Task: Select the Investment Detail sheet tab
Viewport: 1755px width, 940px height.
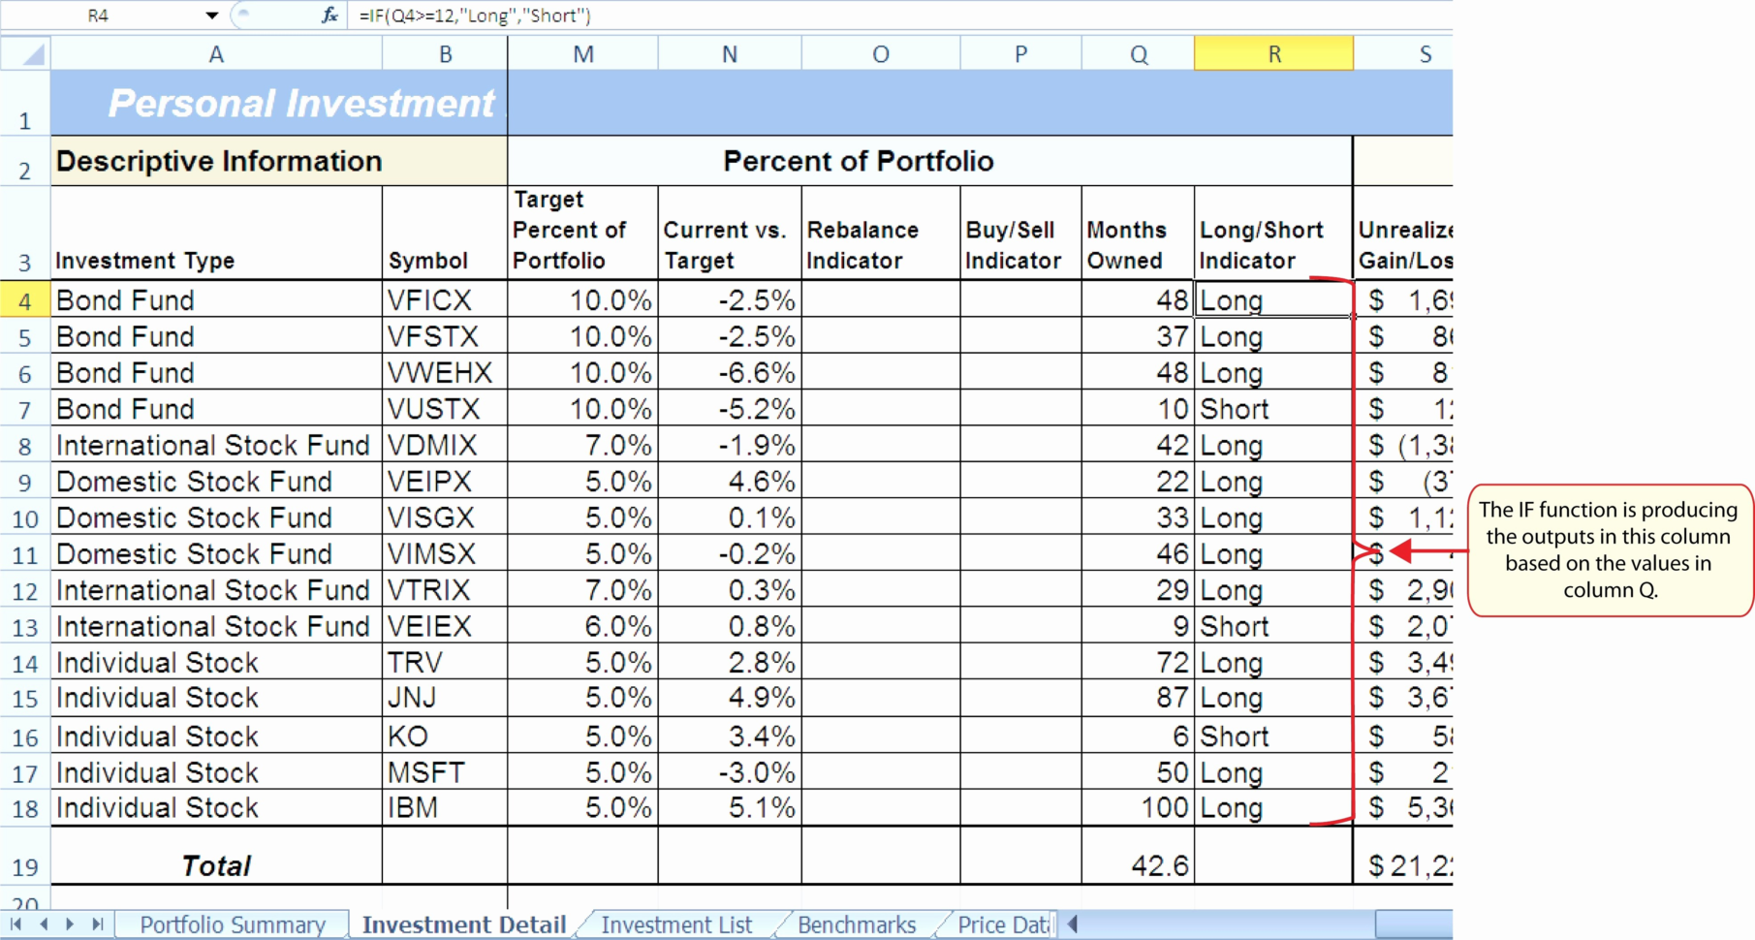Action: (463, 924)
